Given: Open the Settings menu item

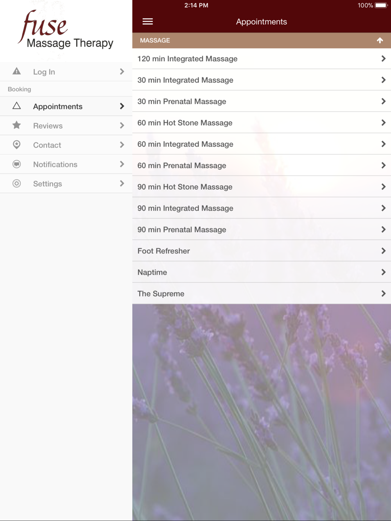Looking at the screenshot, I should pos(66,184).
